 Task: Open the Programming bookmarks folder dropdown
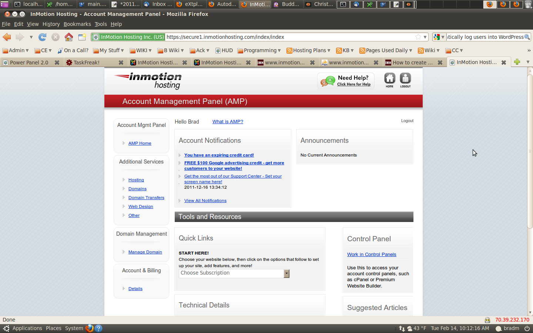click(259, 50)
